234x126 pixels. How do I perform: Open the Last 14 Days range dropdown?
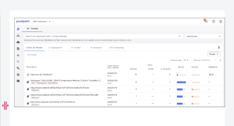click(x=204, y=36)
